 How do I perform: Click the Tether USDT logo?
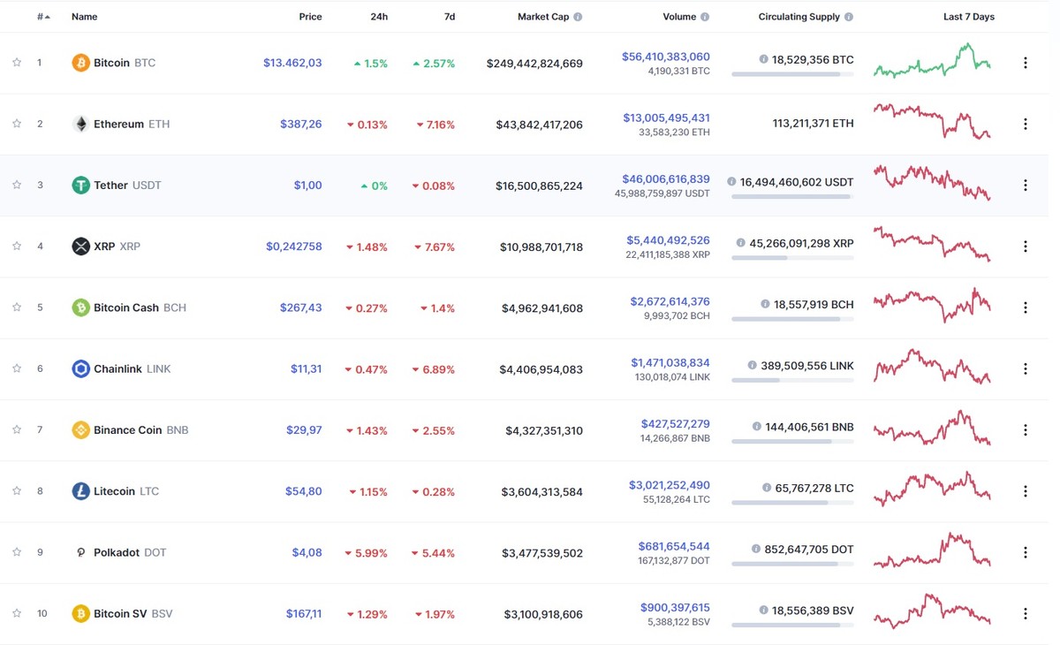point(79,186)
